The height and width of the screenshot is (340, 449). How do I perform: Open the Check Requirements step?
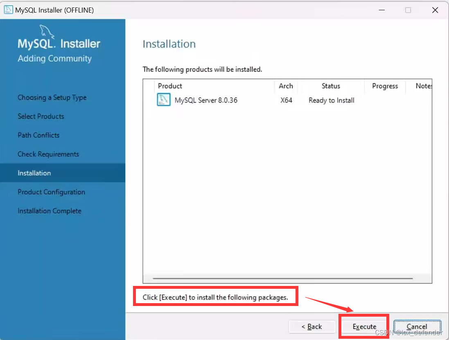(48, 154)
